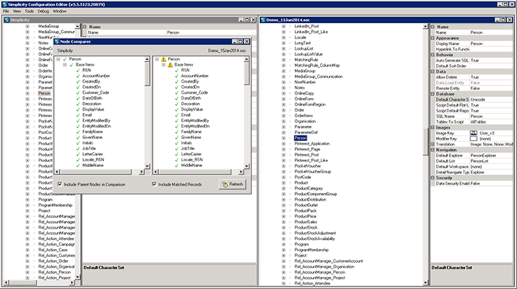Click Default Character Set value Unicode
517x289 pixels.
click(x=491, y=100)
